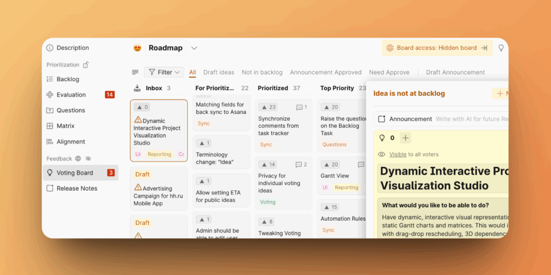Open the Filter dropdown

(164, 72)
